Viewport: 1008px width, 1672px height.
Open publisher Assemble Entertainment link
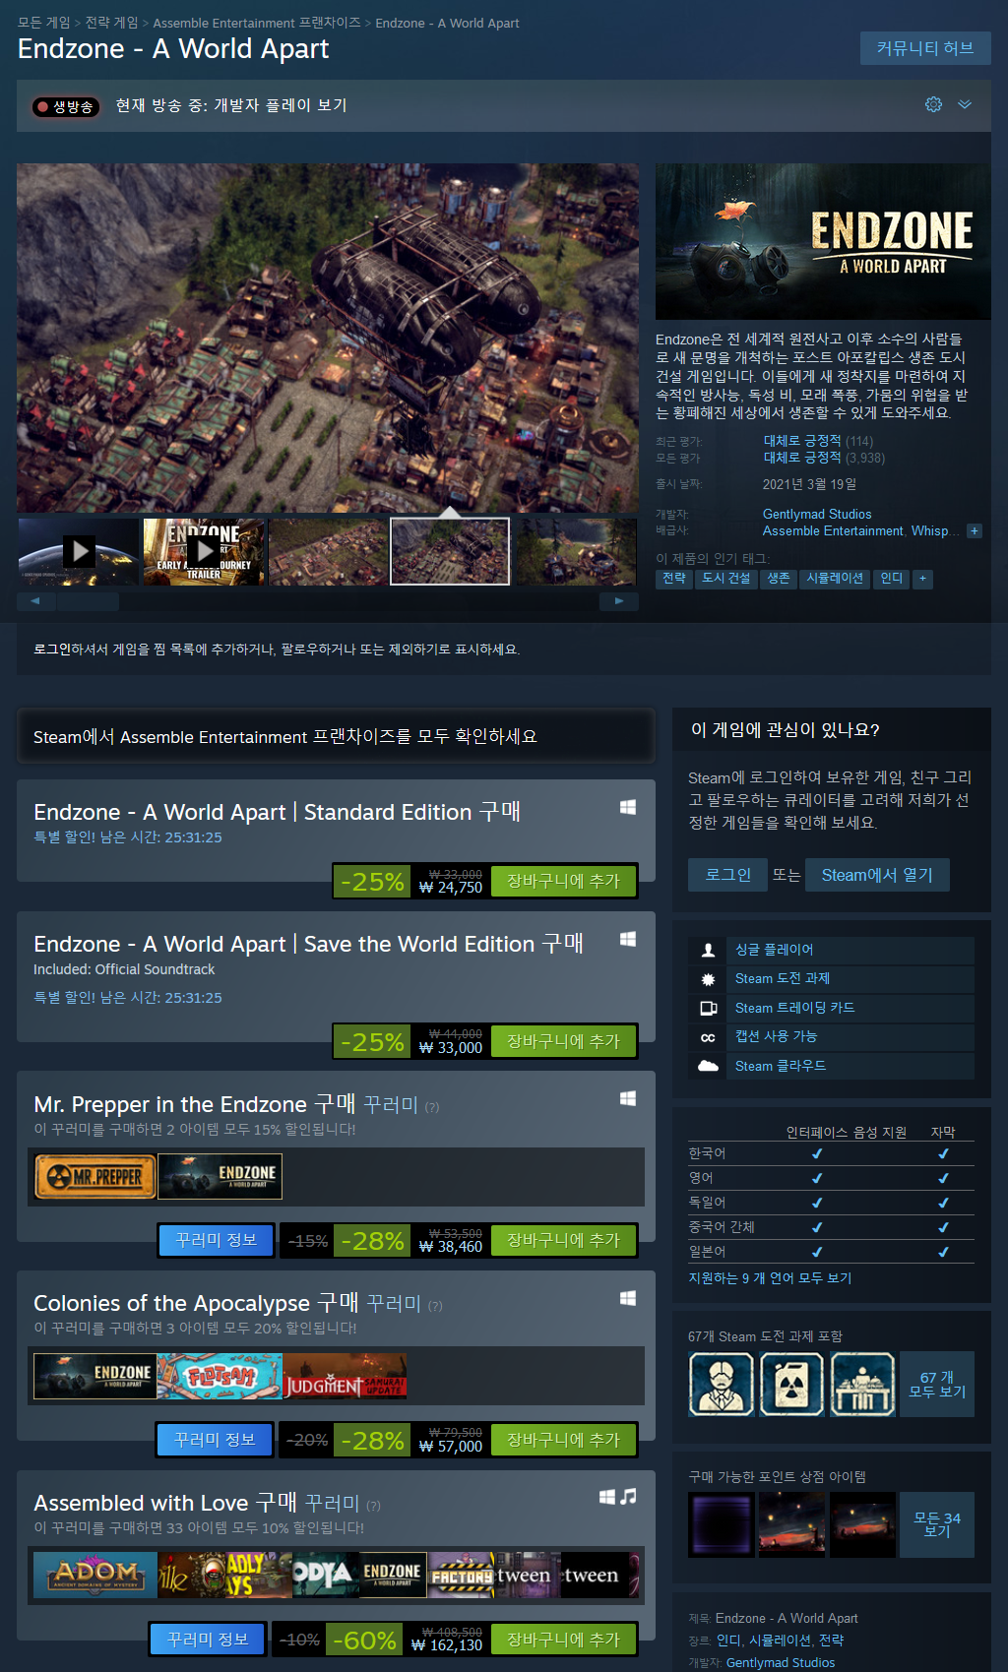pos(833,530)
